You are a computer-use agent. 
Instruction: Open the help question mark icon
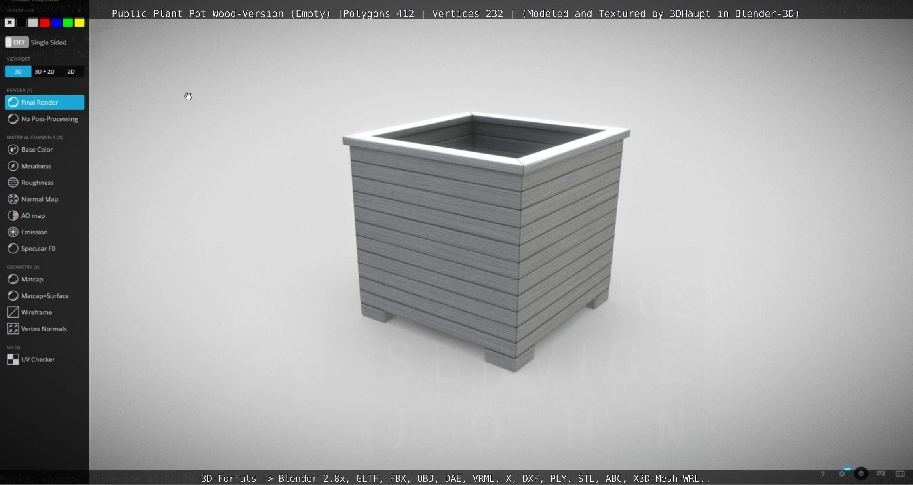click(822, 474)
